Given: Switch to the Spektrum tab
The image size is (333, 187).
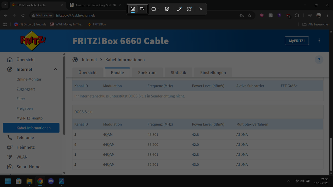Looking at the screenshot, I should [147, 73].
